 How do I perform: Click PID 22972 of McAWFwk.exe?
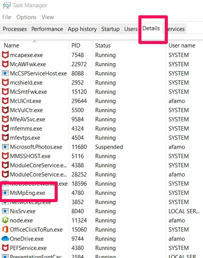(x=79, y=64)
